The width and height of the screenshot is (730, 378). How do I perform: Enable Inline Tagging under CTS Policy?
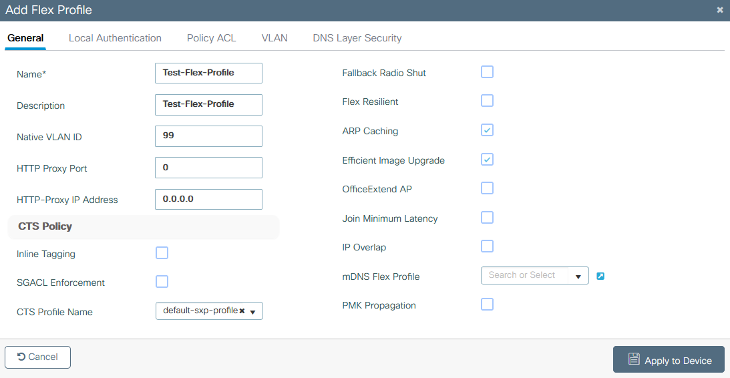coord(162,253)
